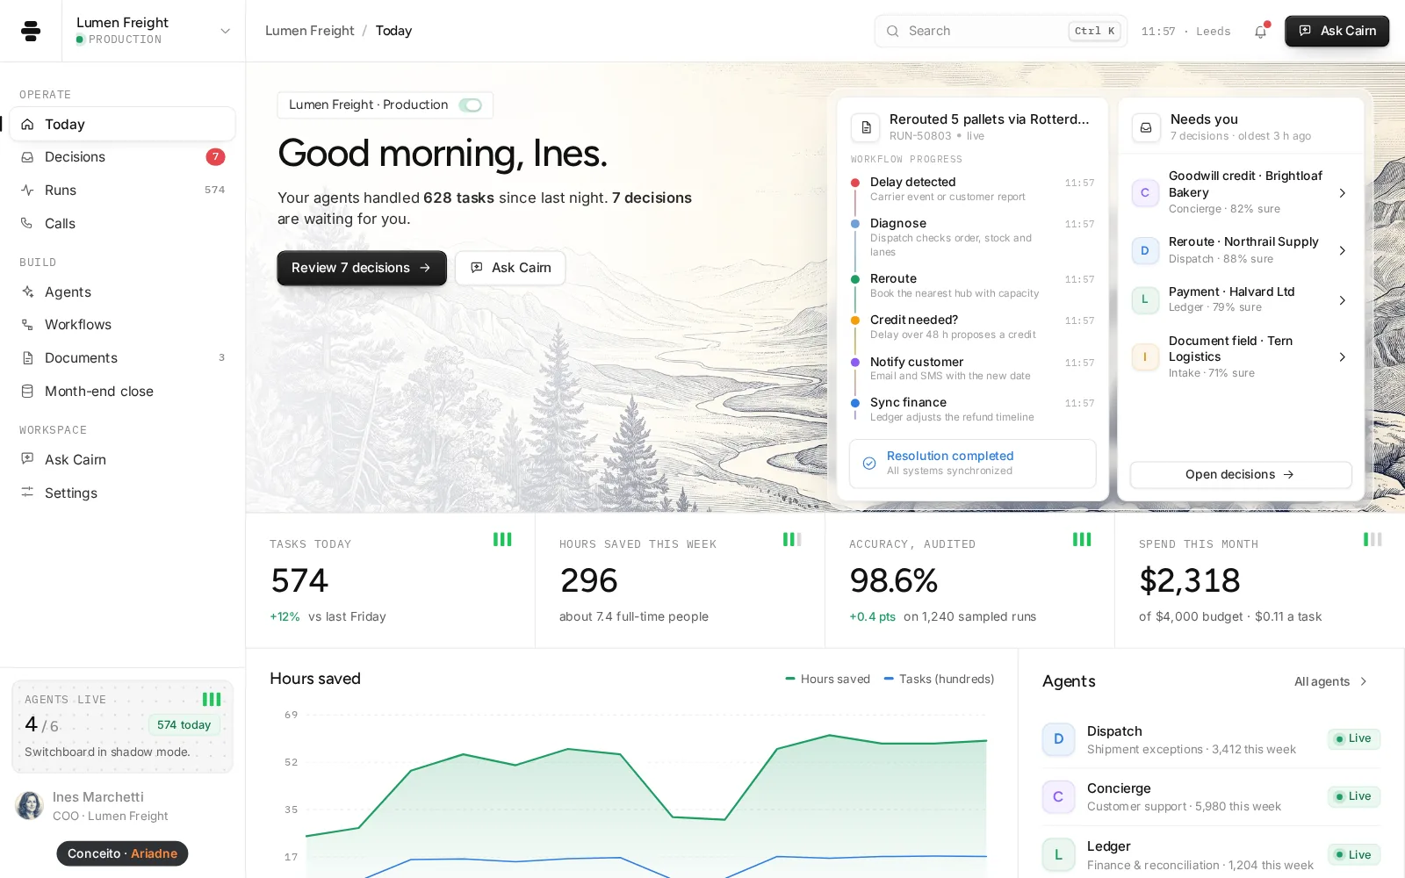
Task: Click the Lumen Freight breadcrumb link
Action: pos(309,31)
